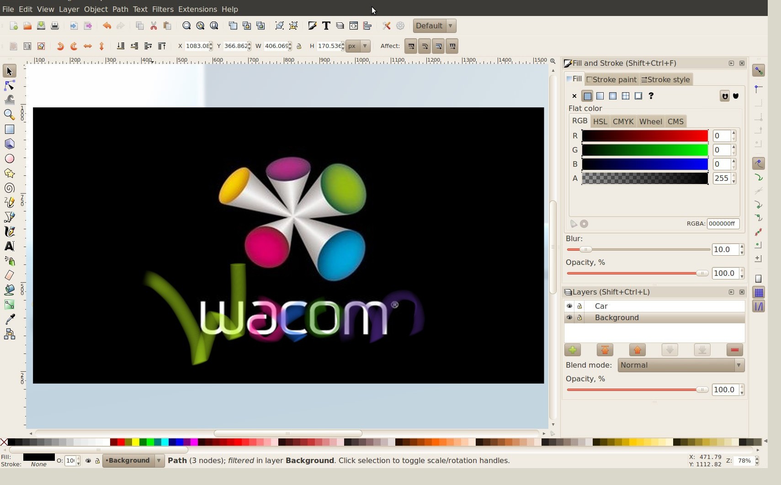Adjust the Blur slider
This screenshot has width=781, height=485.
tap(638, 249)
